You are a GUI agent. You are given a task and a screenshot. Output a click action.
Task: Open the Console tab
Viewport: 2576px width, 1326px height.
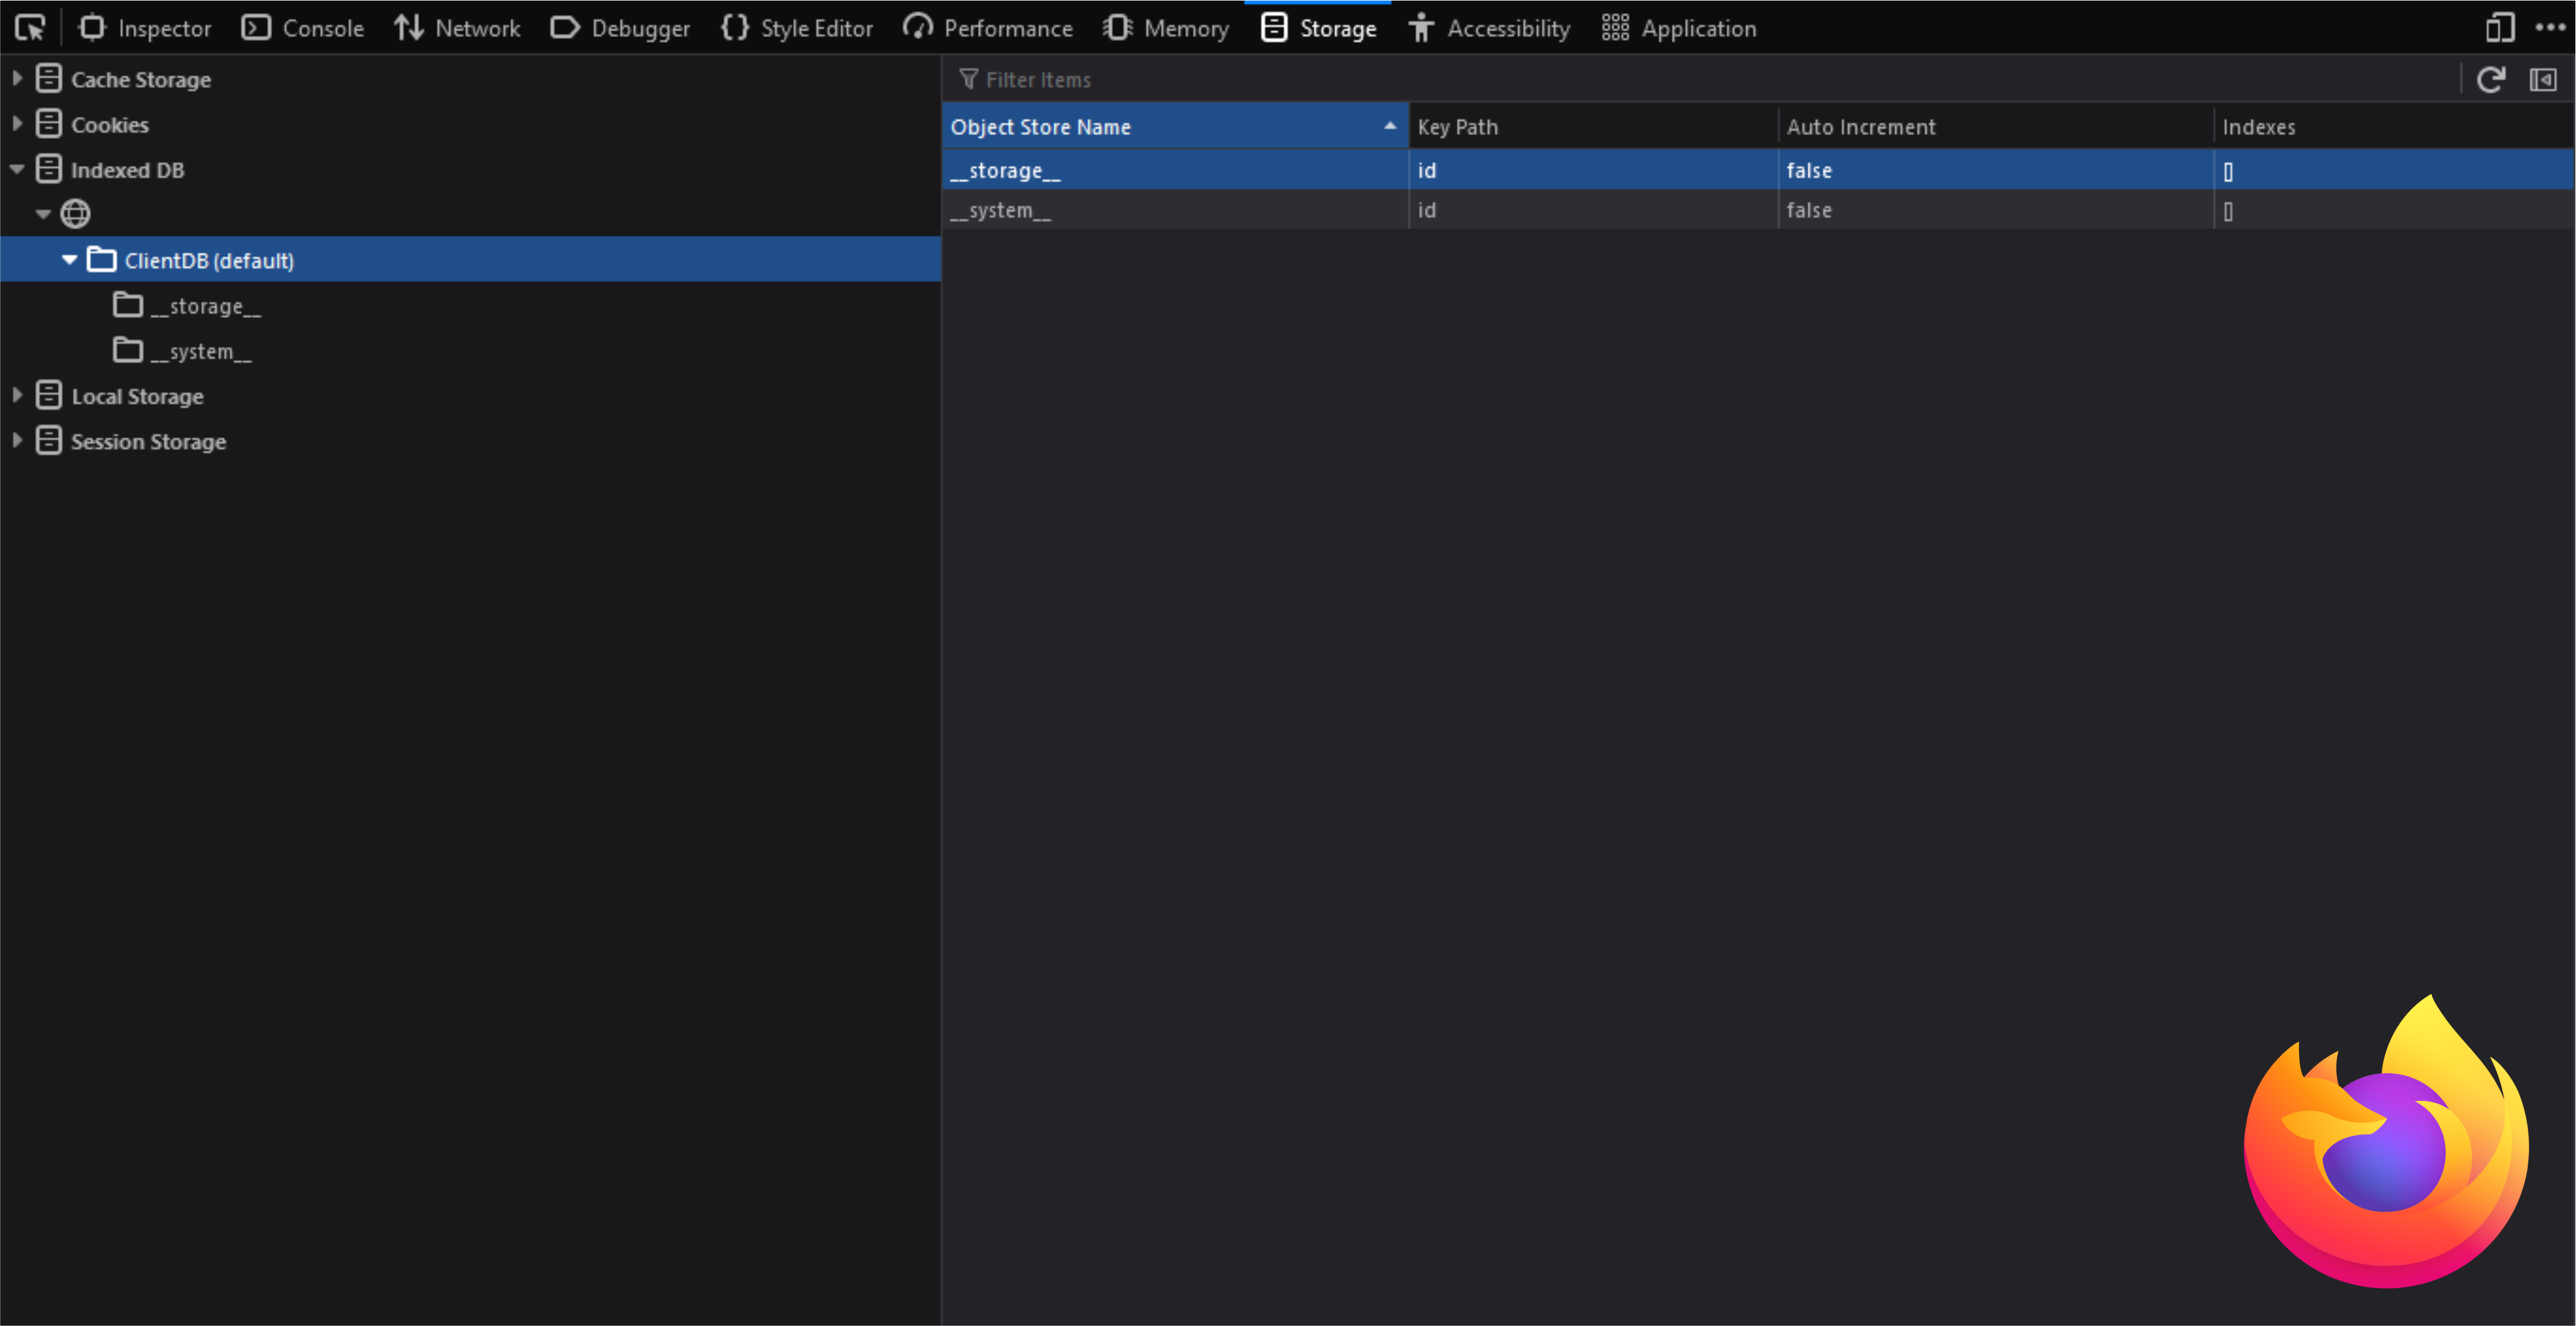tap(303, 28)
